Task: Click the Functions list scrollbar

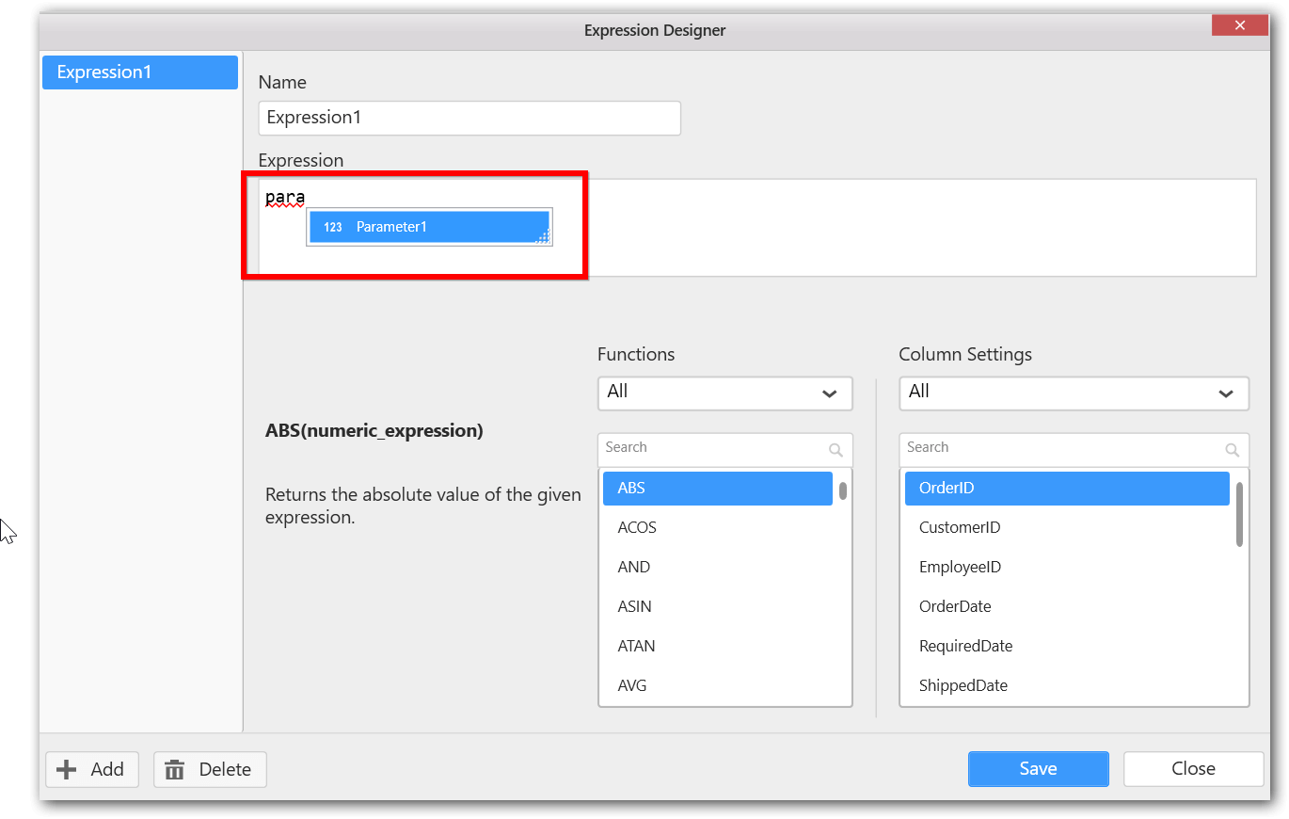Action: (x=843, y=490)
